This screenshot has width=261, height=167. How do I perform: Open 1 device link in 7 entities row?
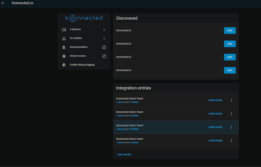pyautogui.click(x=120, y=102)
